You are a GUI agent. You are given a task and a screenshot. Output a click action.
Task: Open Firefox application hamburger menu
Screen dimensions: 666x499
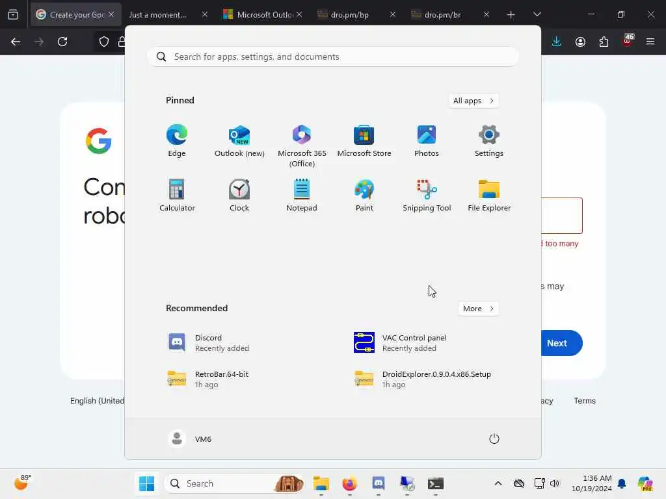point(650,42)
